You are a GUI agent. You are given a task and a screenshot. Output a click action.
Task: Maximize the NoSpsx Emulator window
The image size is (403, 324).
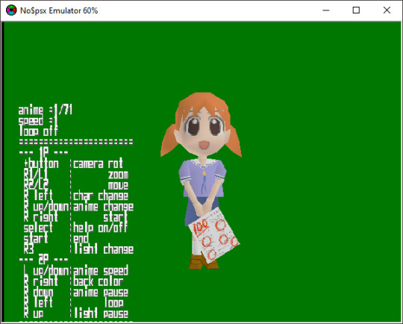click(x=356, y=10)
